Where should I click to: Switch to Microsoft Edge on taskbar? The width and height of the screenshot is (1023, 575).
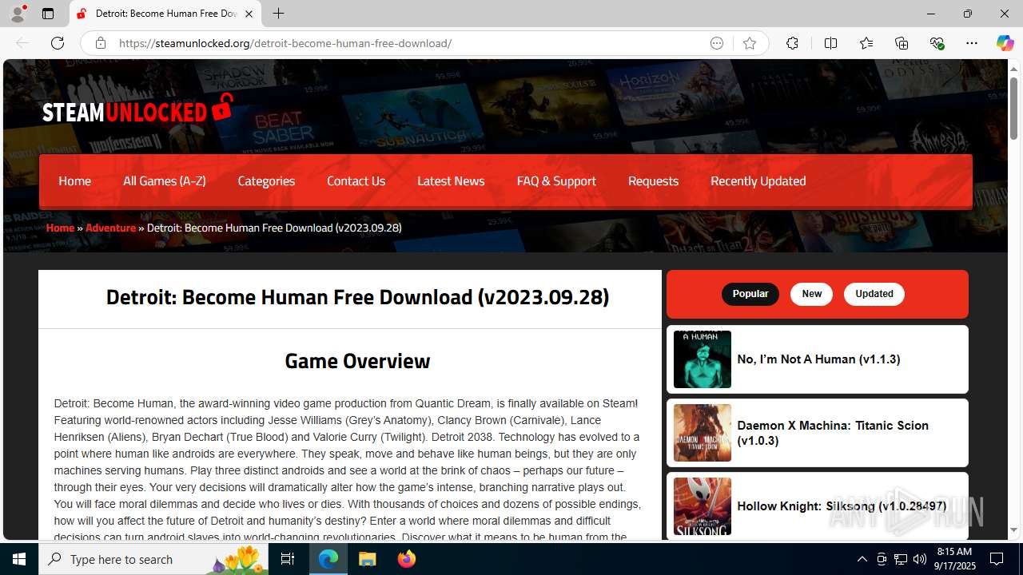click(328, 559)
